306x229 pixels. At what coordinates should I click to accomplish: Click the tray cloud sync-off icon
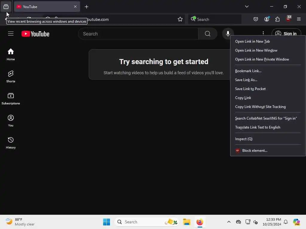[238, 222]
